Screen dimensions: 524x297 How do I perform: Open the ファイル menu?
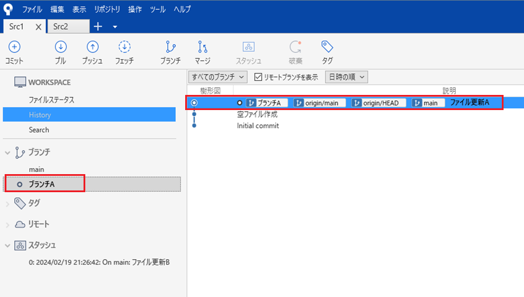click(x=32, y=9)
